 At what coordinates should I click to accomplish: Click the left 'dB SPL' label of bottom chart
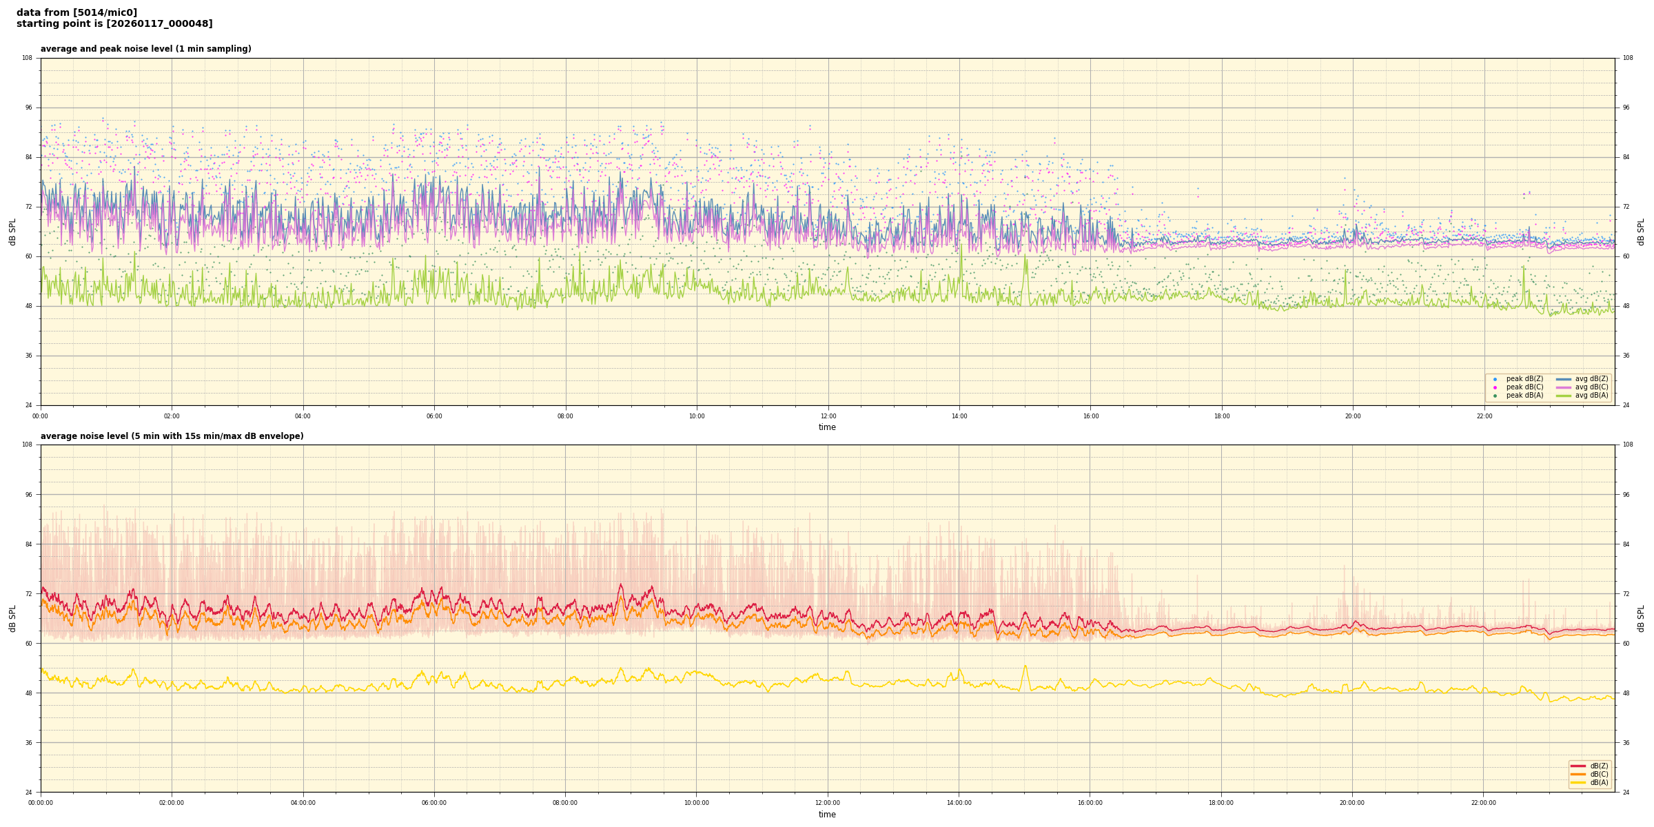pos(12,618)
